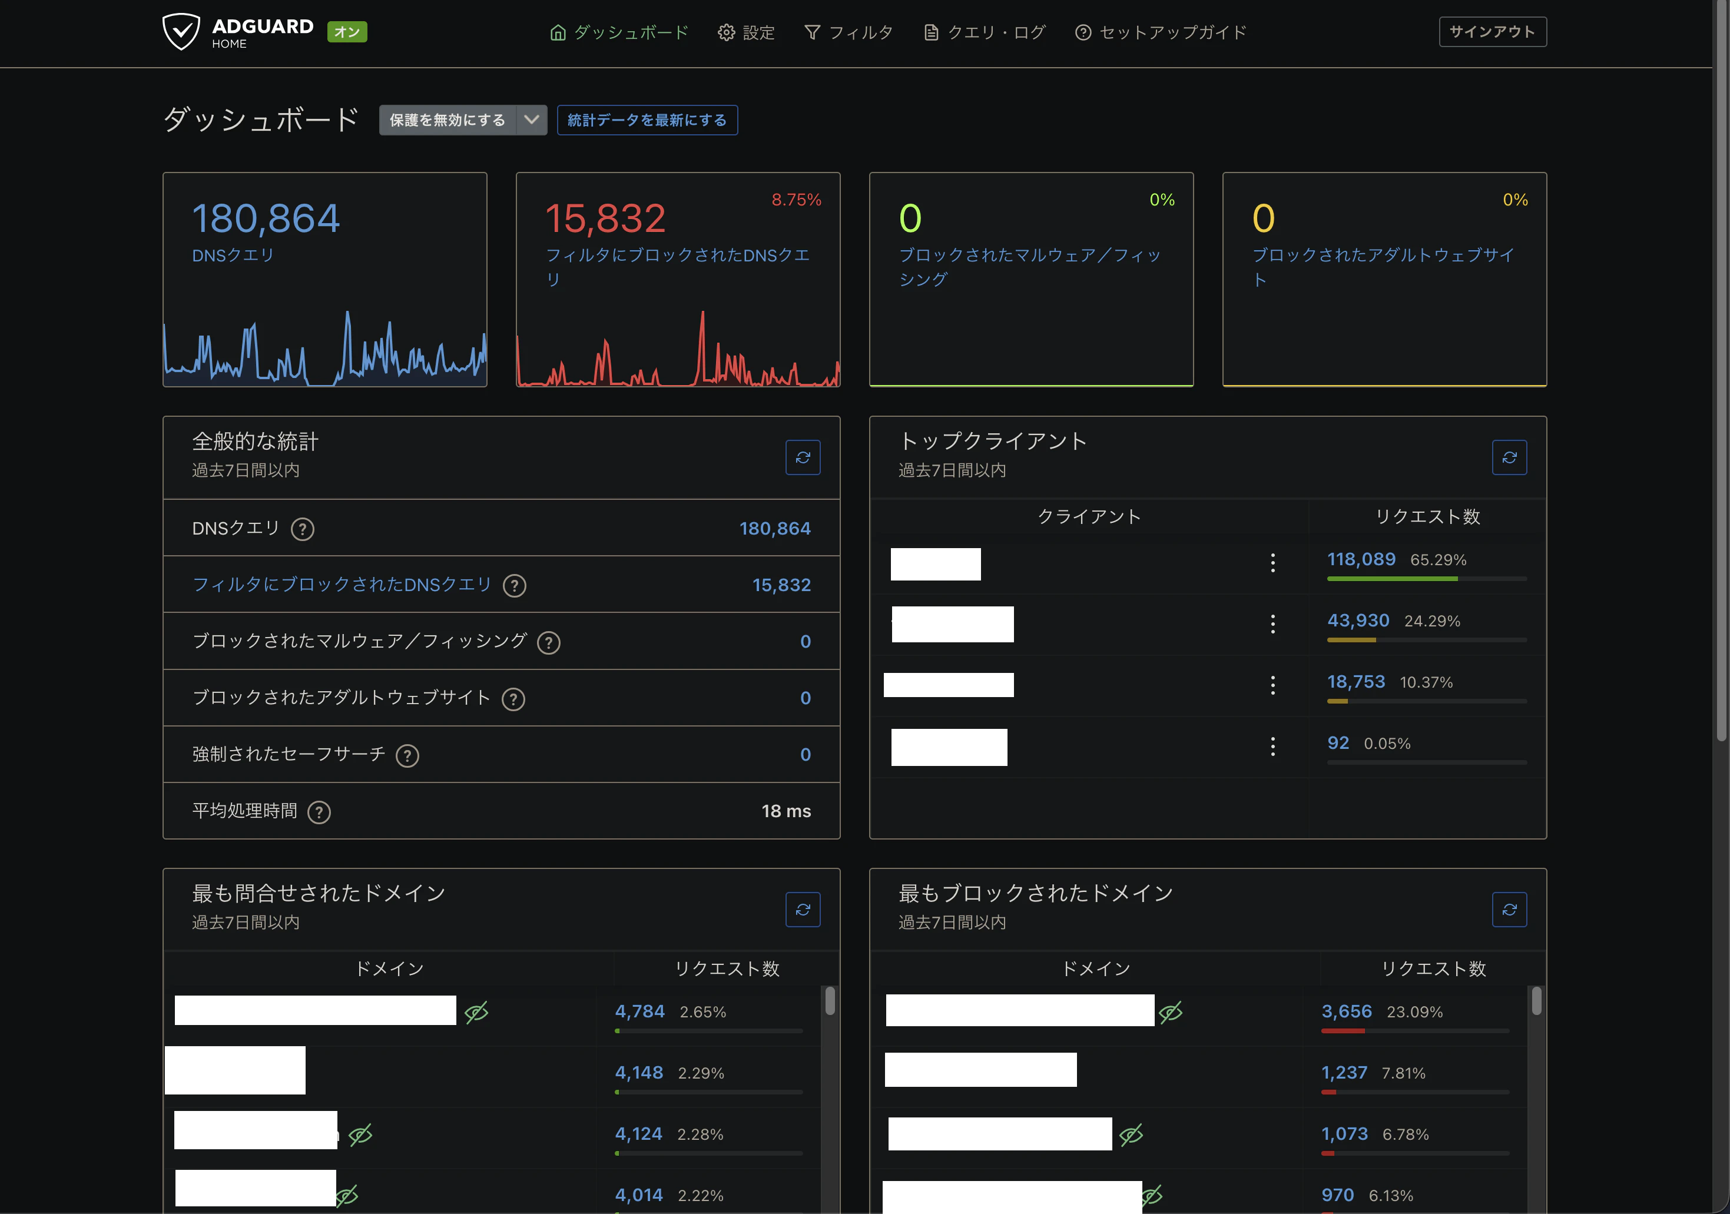Click the 保護を無効にする button

448,120
